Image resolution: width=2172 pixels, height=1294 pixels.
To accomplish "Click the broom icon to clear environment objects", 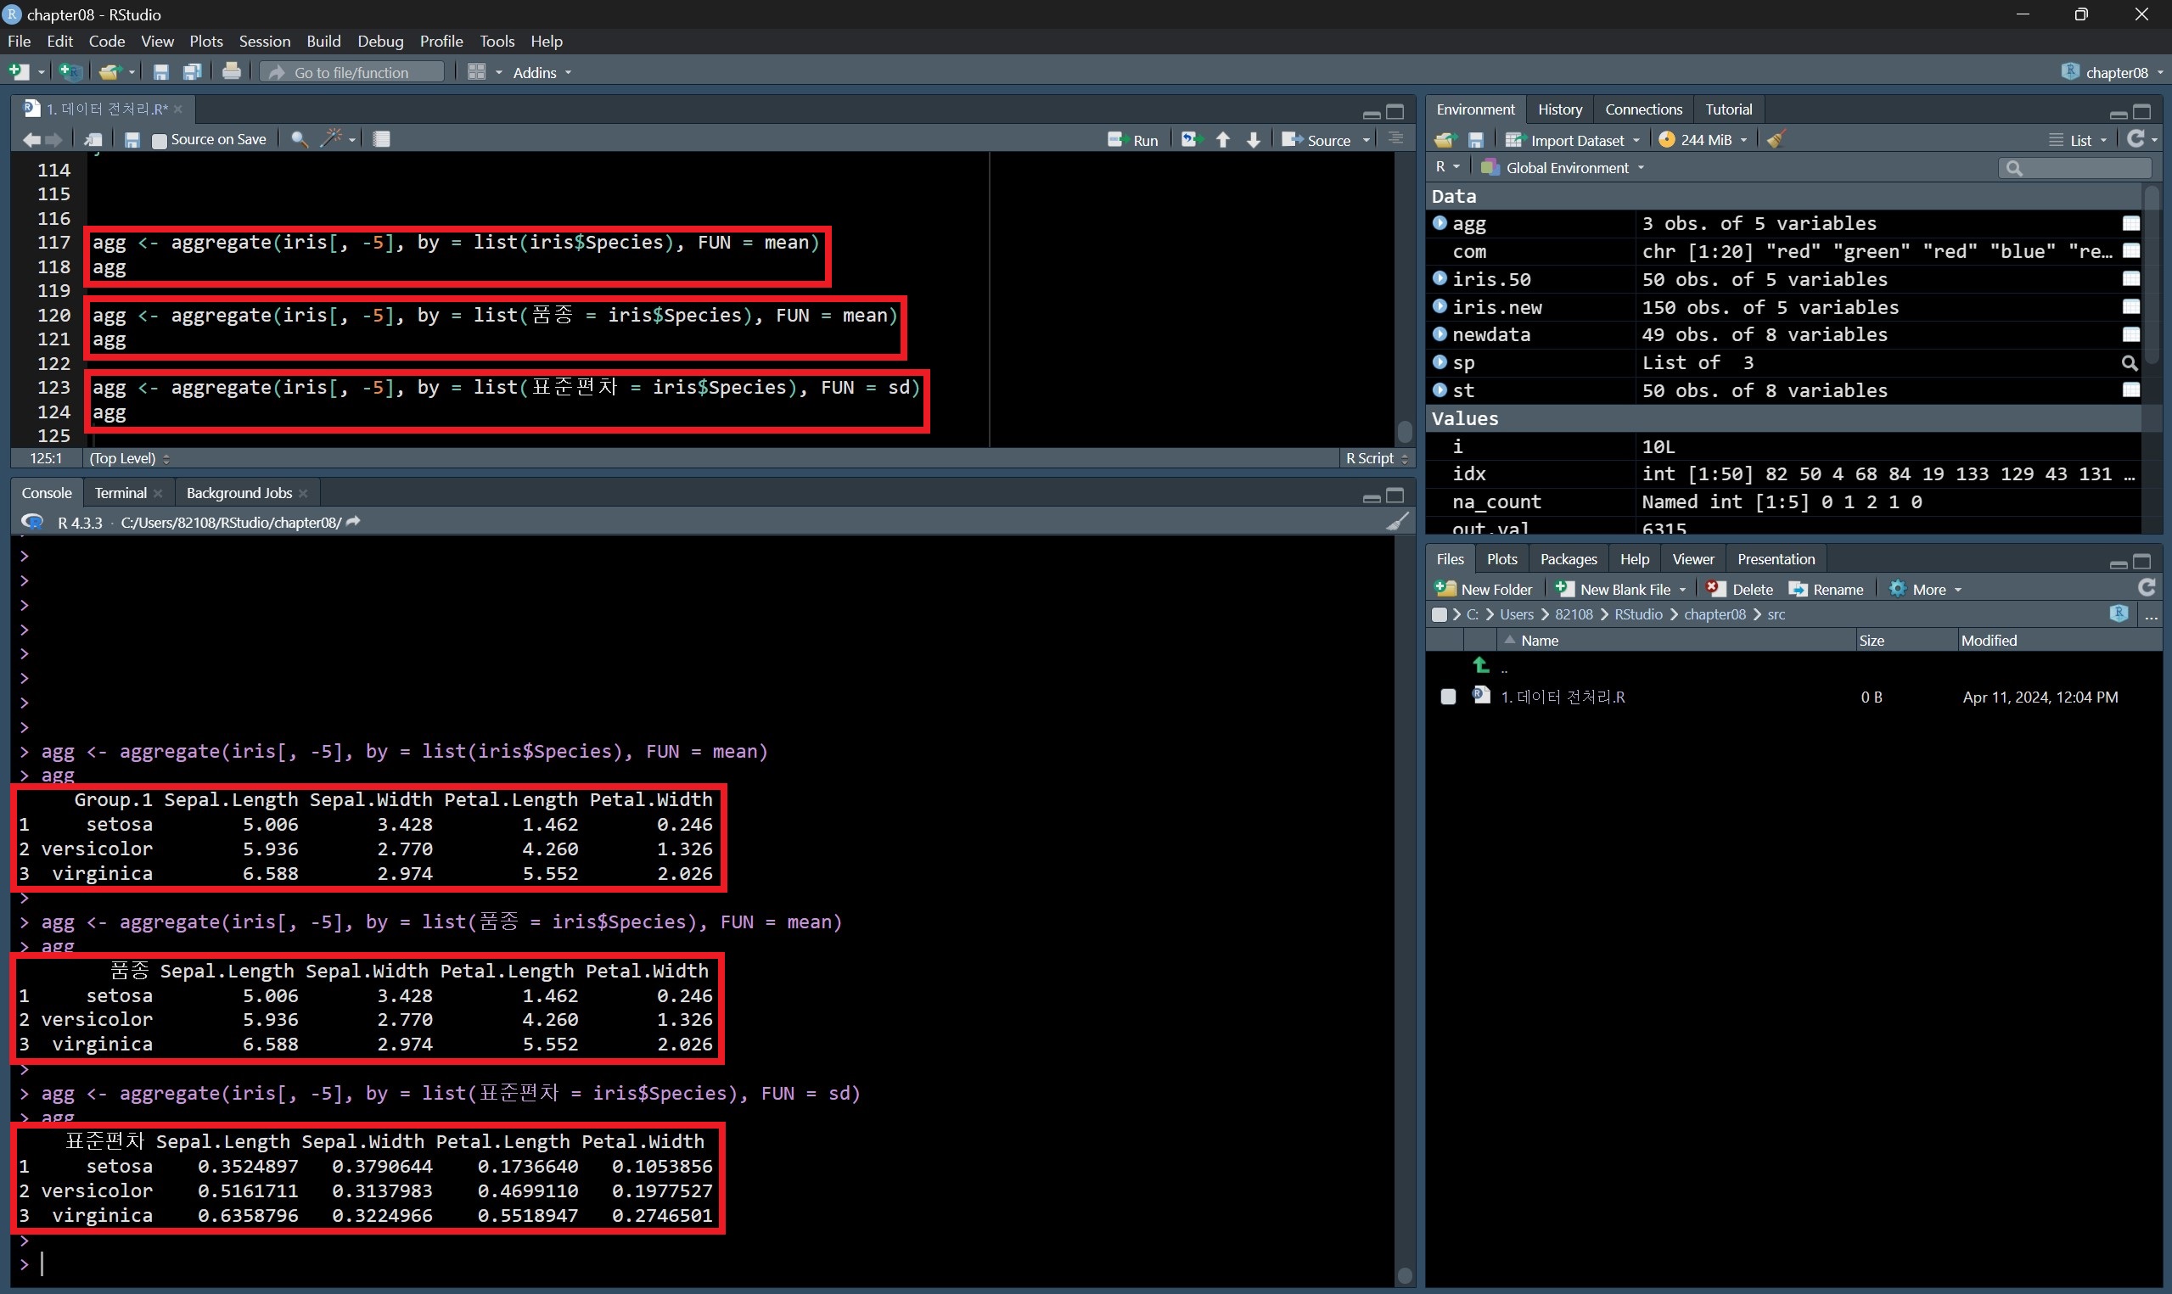I will coord(1776,139).
